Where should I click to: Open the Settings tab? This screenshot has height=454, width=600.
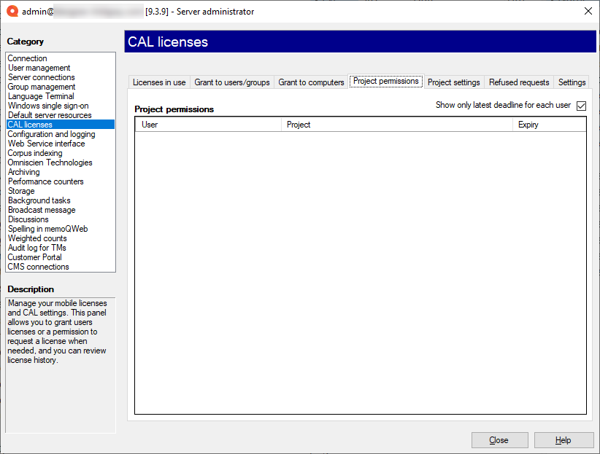coord(572,82)
